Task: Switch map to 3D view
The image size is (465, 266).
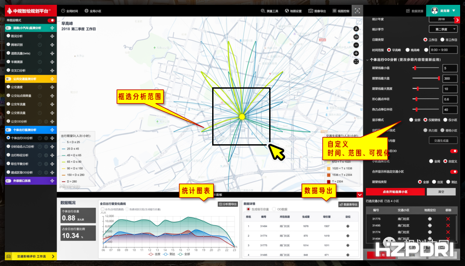Action: coord(356,37)
